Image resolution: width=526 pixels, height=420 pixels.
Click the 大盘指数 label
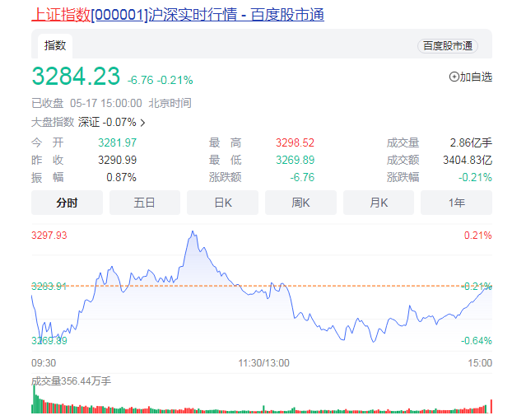tap(52, 122)
